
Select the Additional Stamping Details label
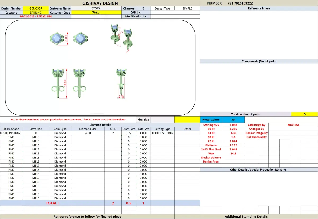[246, 217]
